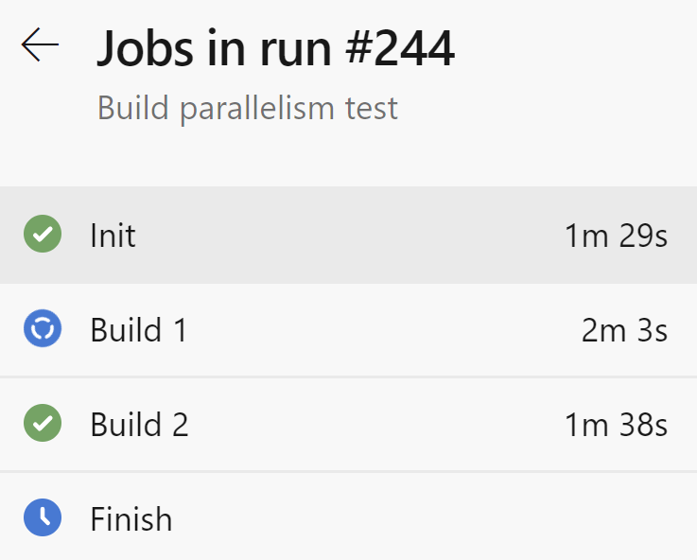Screen dimensions: 697x560
Task: Click the 2m 3s duration on Build 1
Action: click(624, 330)
